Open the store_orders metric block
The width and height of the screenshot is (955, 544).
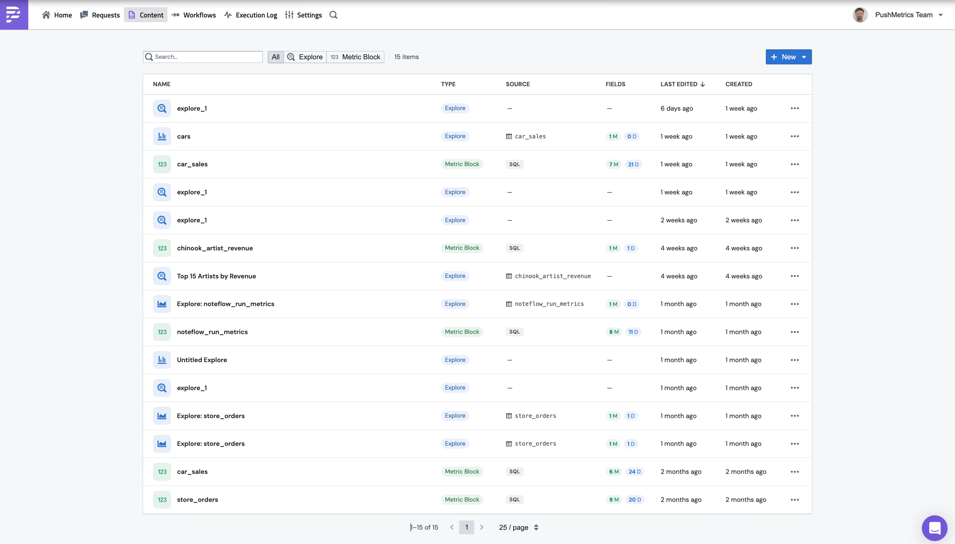click(197, 500)
